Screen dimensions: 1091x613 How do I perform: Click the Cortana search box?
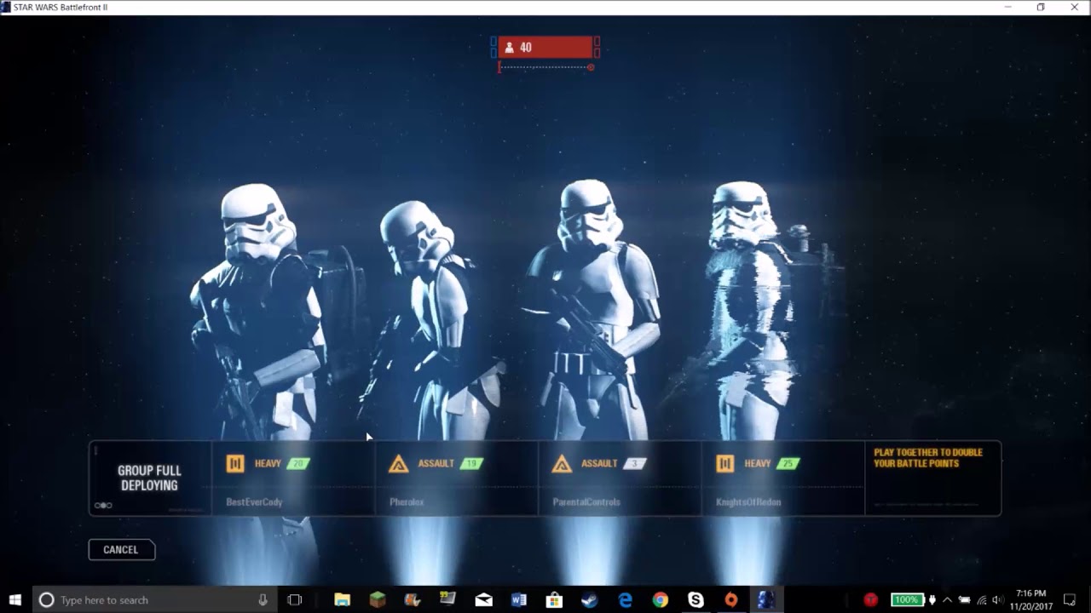(x=153, y=600)
